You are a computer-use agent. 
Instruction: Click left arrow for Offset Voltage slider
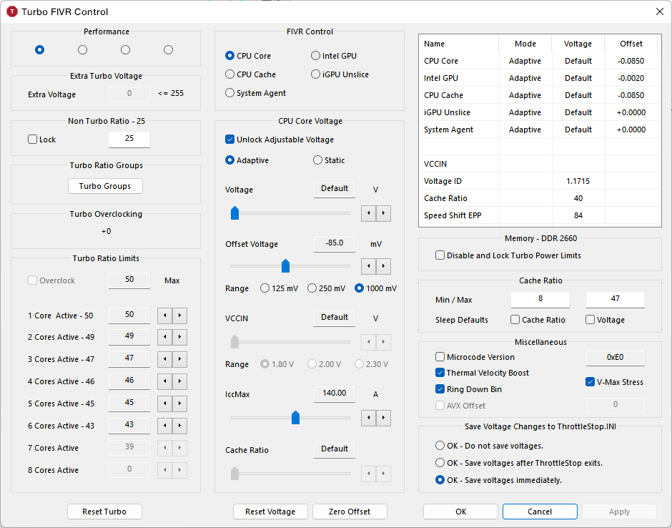coord(369,266)
